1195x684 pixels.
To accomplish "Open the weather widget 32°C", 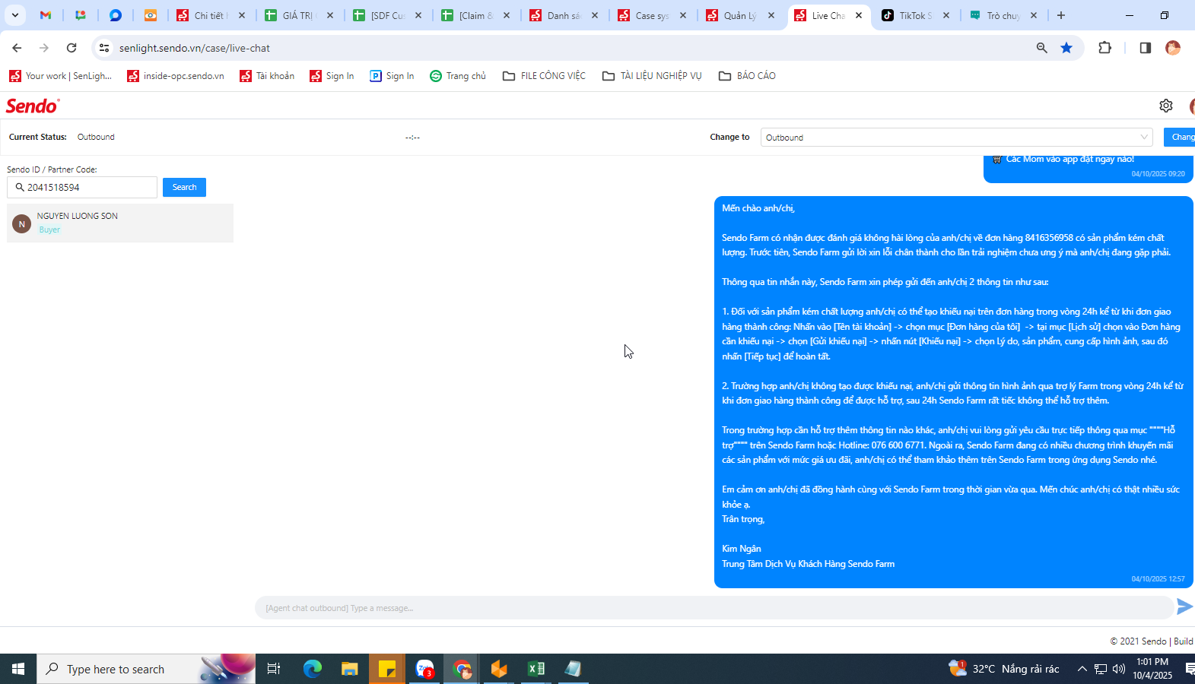I will [1004, 669].
